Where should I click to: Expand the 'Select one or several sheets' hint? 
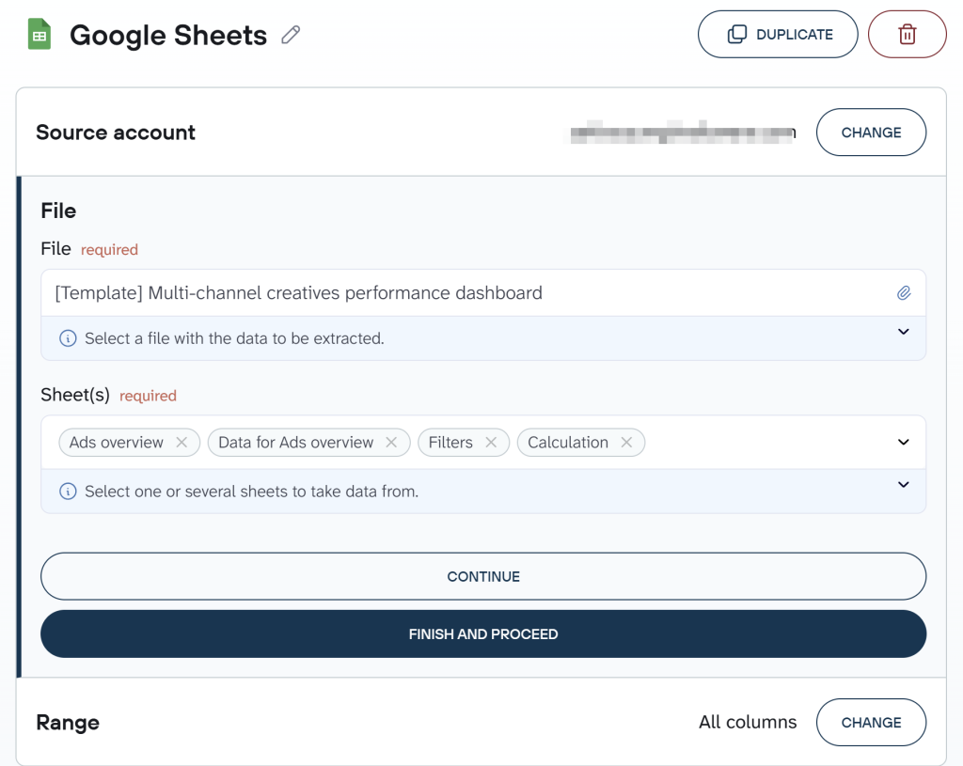tap(904, 485)
